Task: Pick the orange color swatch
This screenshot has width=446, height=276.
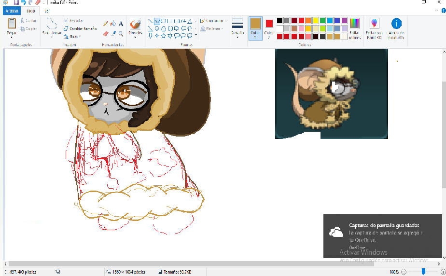Action: click(x=308, y=20)
